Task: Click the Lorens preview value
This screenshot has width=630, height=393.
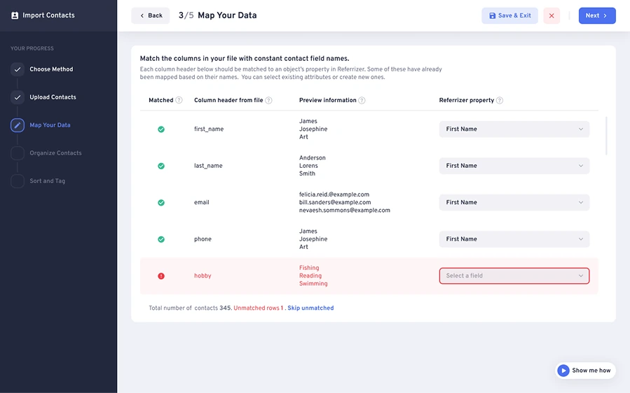Action: (x=308, y=166)
